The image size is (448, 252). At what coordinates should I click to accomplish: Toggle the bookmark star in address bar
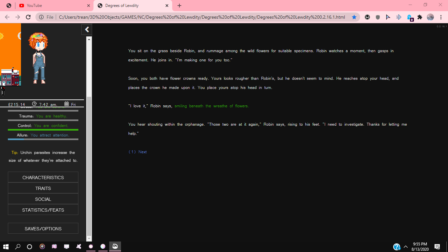pyautogui.click(x=354, y=17)
